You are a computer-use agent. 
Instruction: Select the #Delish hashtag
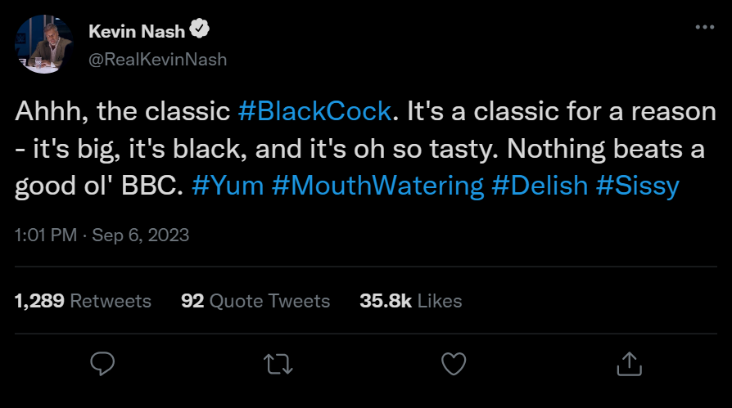pyautogui.click(x=540, y=186)
